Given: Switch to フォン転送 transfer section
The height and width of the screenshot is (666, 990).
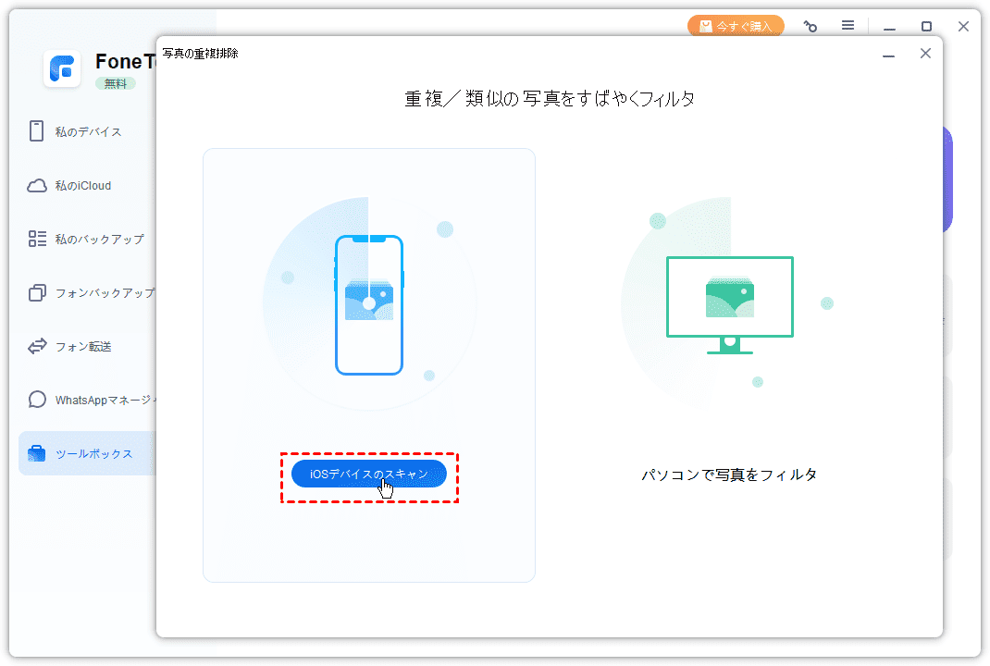Looking at the screenshot, I should (82, 346).
